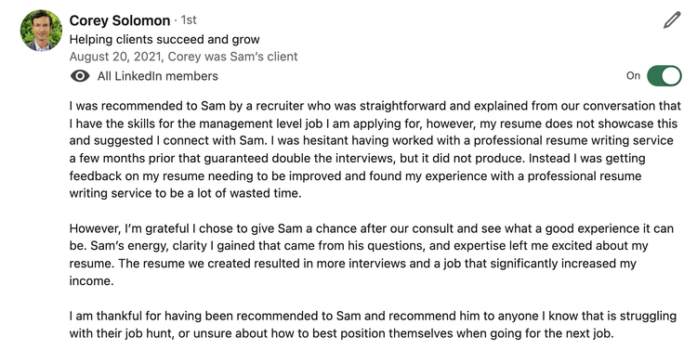Open Corey Solomon's profile photo
Screen dimensions: 697x350
click(41, 31)
